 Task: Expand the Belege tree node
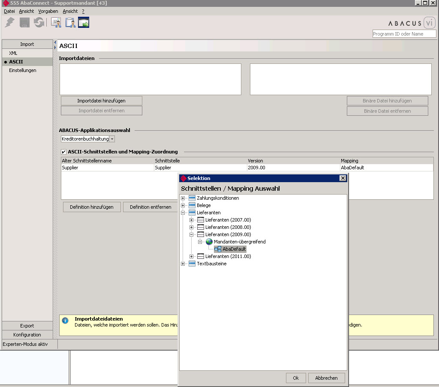coord(183,205)
